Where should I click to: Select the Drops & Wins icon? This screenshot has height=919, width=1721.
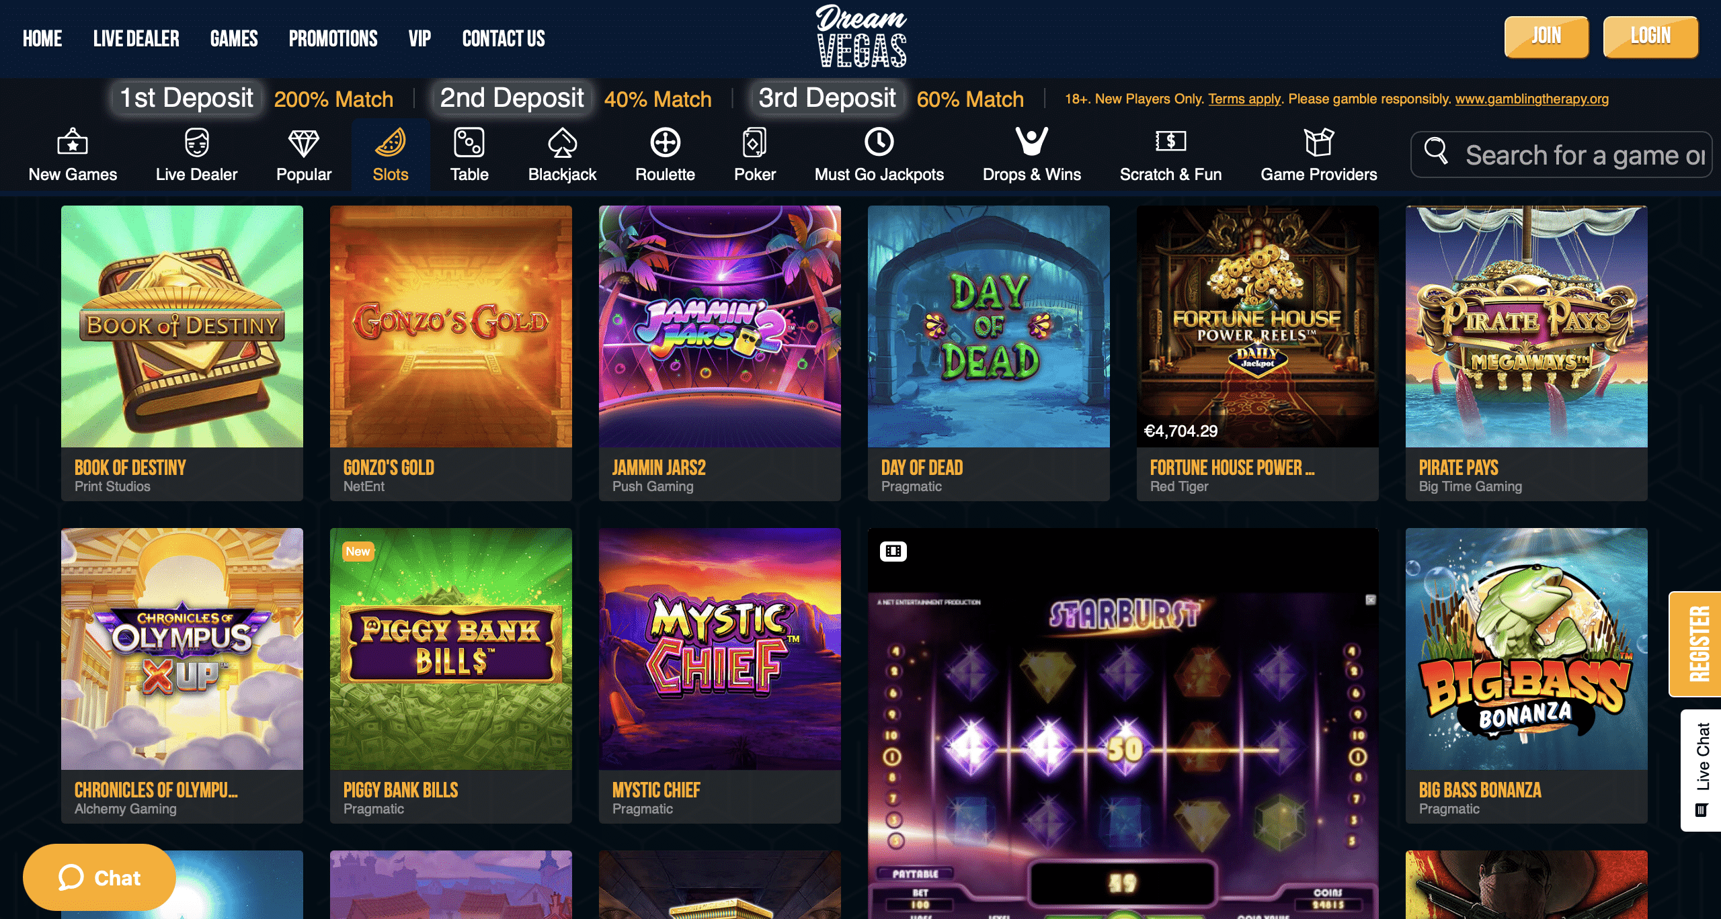[1031, 141]
